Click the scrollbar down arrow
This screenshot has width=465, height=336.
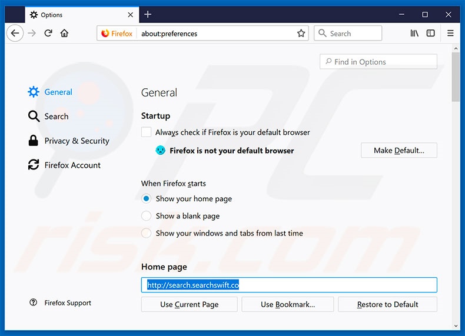coord(456,325)
